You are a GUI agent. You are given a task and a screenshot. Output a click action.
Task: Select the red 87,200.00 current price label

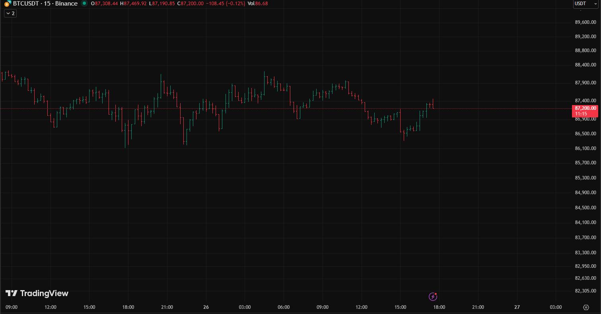coord(585,108)
